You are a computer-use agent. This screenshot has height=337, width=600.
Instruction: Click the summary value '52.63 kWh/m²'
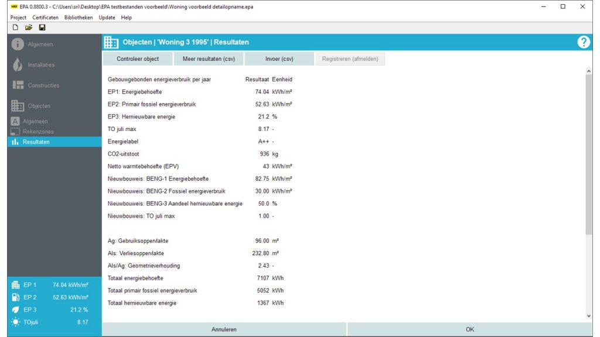70,297
